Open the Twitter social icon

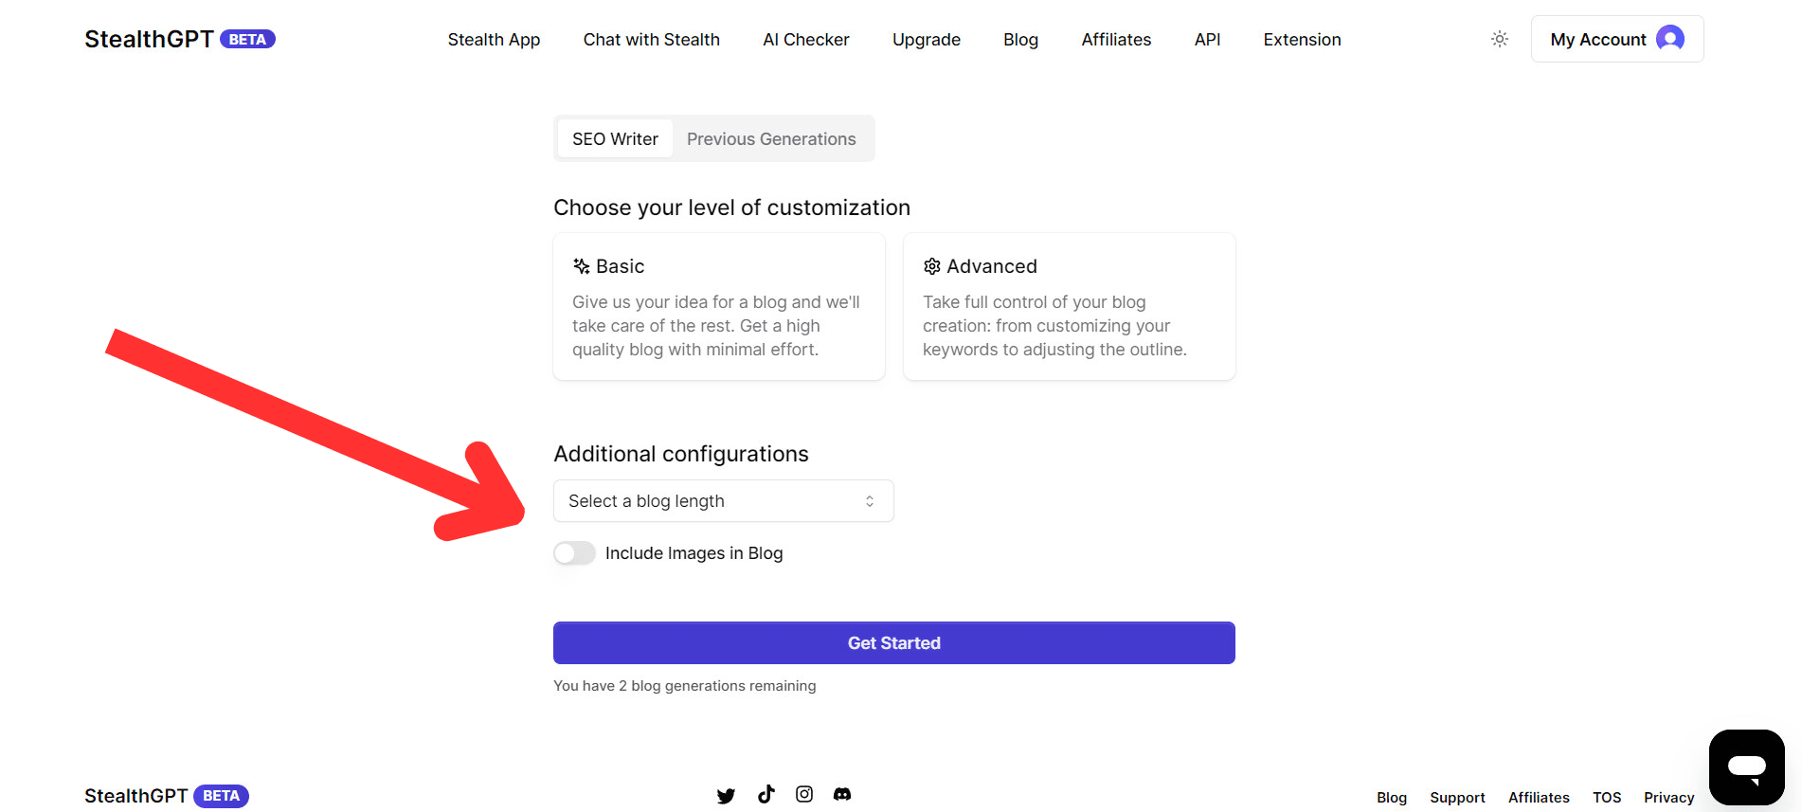pyautogui.click(x=726, y=796)
